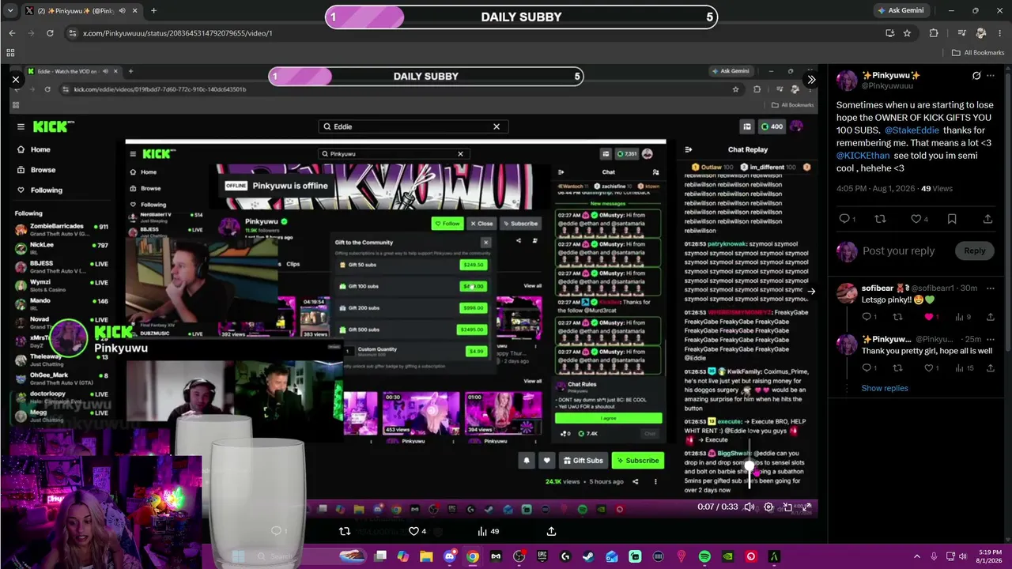Repost the main post in the side panel
The image size is (1012, 569).
(880, 219)
